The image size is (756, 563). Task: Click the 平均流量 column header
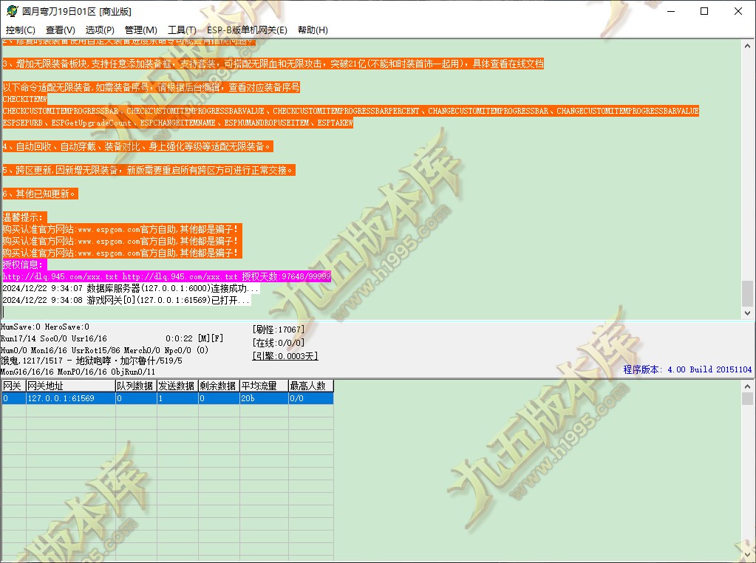tap(264, 386)
